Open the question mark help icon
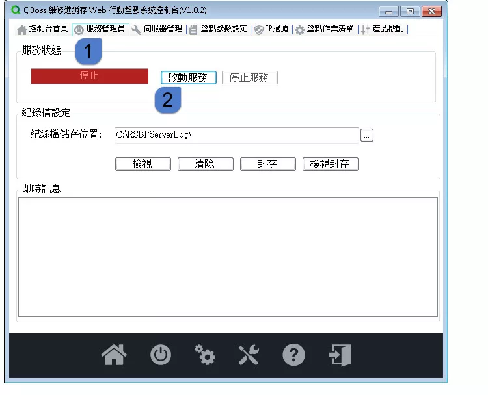This screenshot has width=488, height=395. [293, 355]
